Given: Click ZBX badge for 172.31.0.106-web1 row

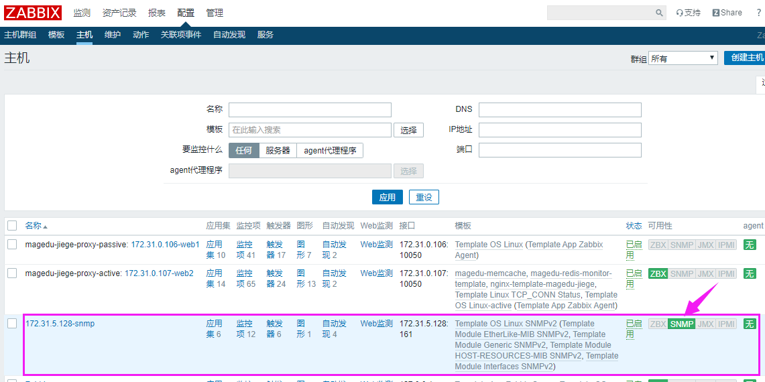Looking at the screenshot, I should click(x=658, y=245).
